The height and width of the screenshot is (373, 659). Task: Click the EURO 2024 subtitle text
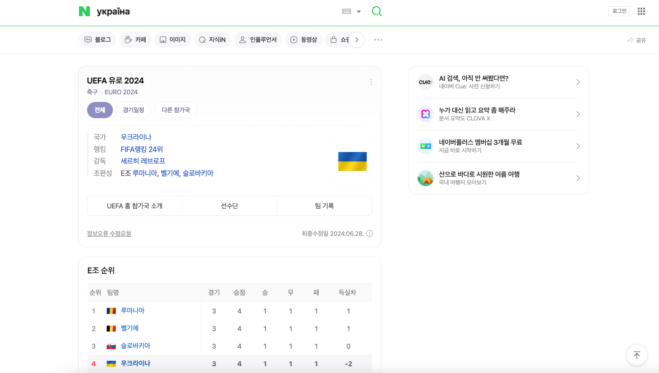(x=121, y=92)
